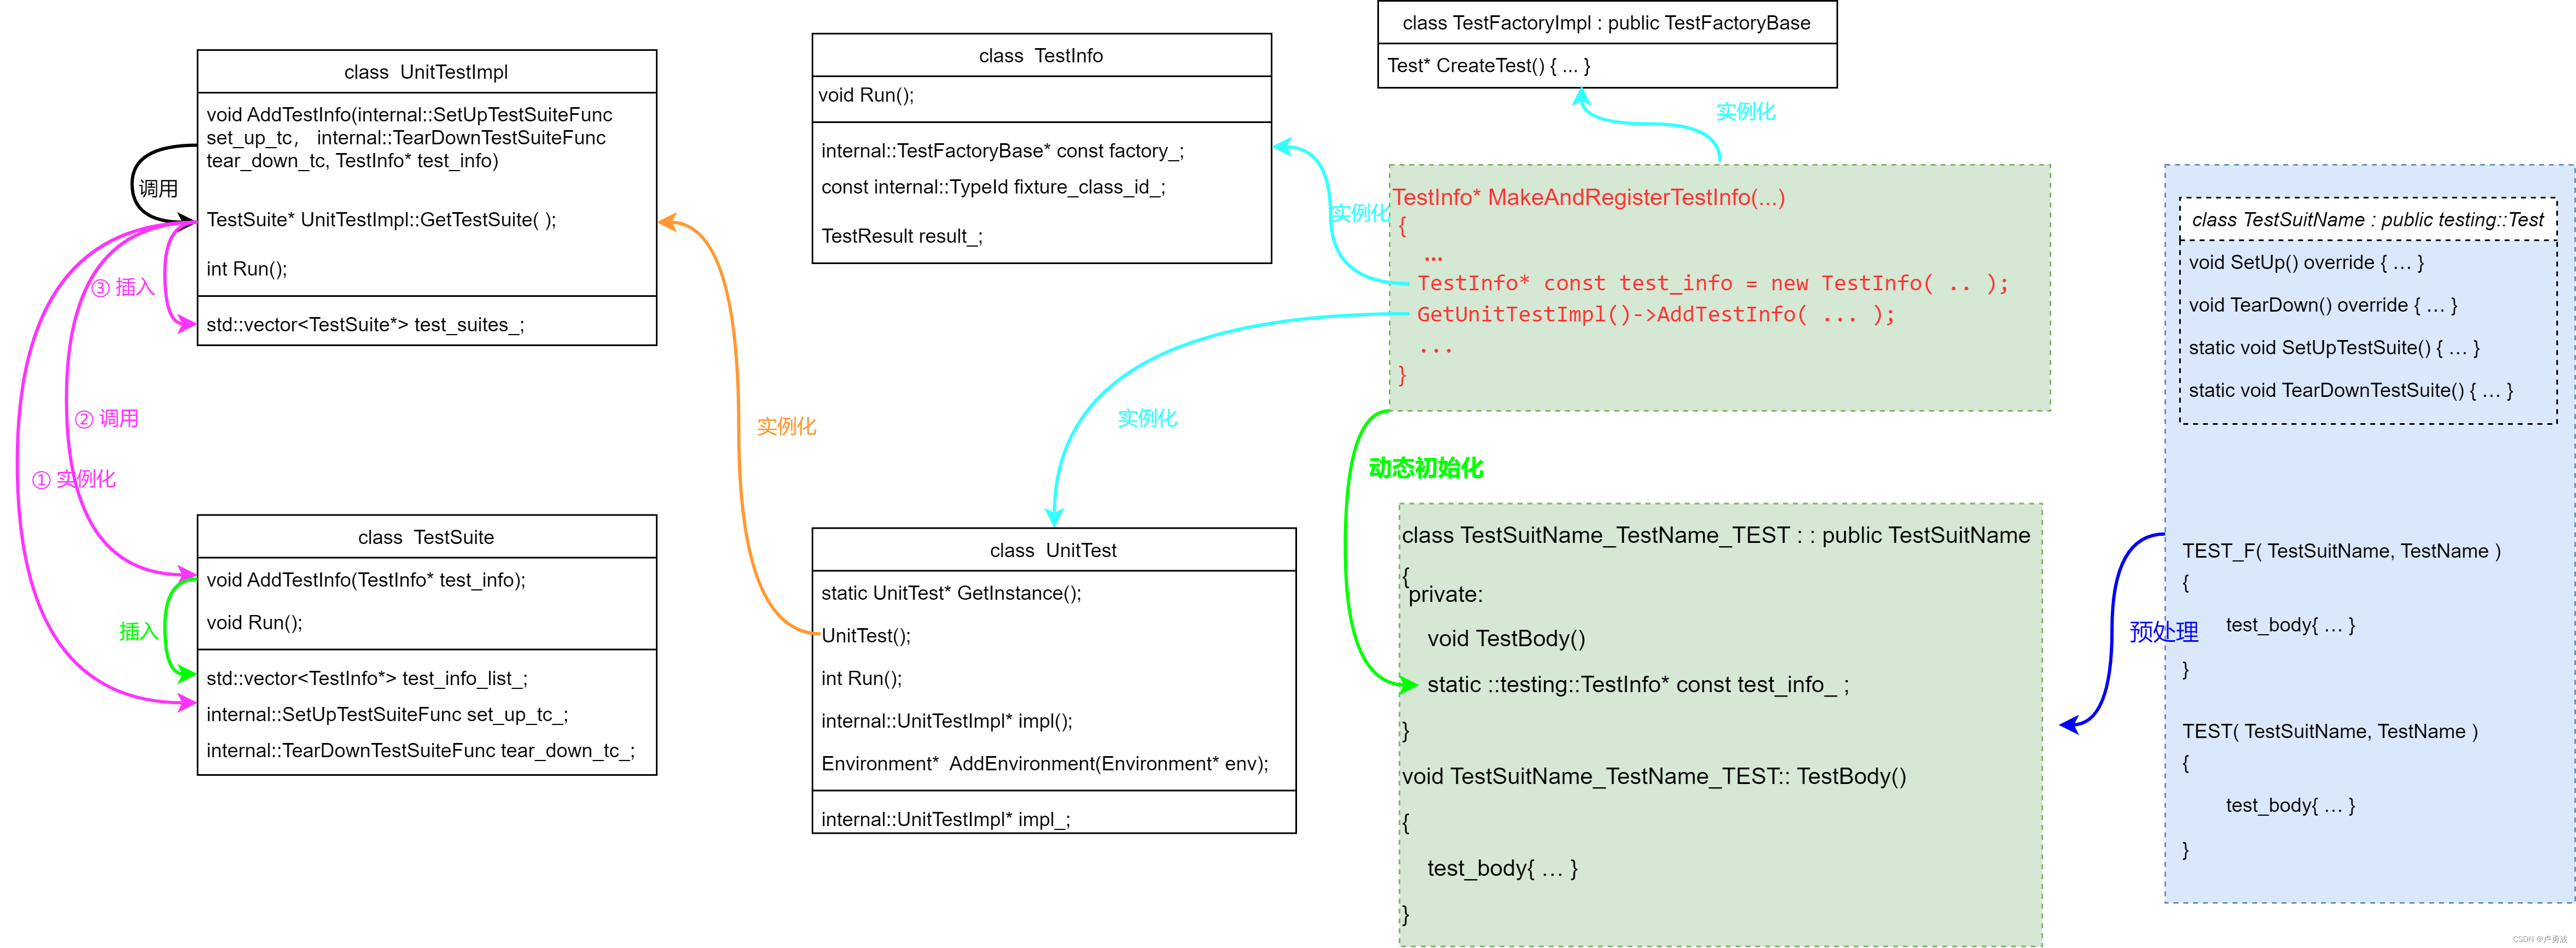Image resolution: width=2576 pixels, height=948 pixels.
Task: Select 'class TestSuitName : public testing::Test' header
Action: (2367, 220)
